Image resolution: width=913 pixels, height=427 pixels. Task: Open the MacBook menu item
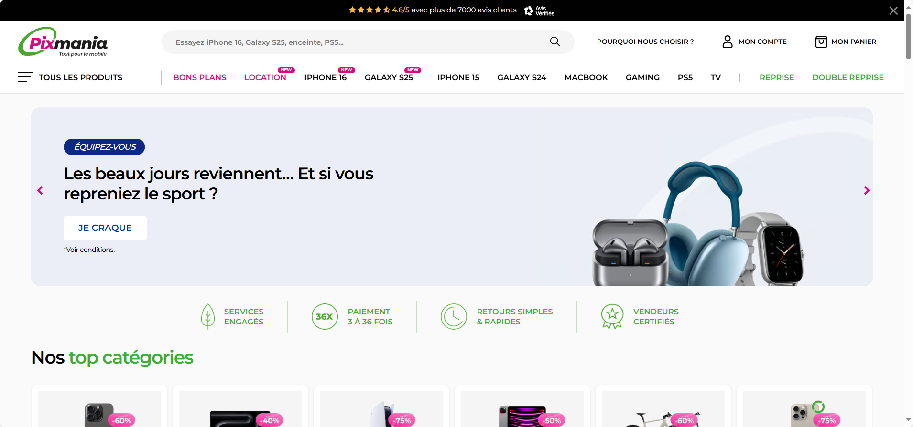pos(586,77)
